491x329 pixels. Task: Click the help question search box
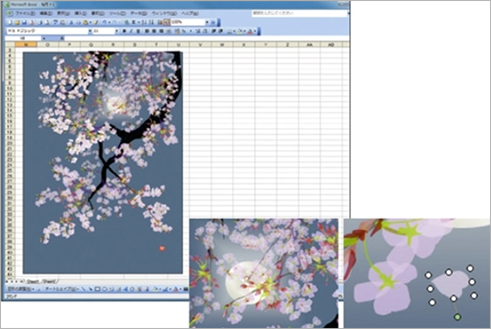pos(299,13)
